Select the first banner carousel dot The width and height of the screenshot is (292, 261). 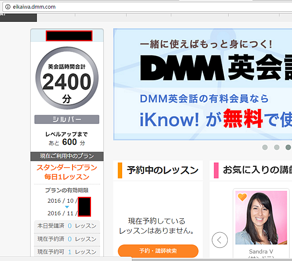265,147
